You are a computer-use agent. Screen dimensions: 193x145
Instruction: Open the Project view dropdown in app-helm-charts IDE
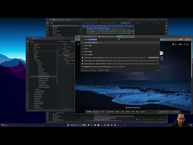coord(52,23)
